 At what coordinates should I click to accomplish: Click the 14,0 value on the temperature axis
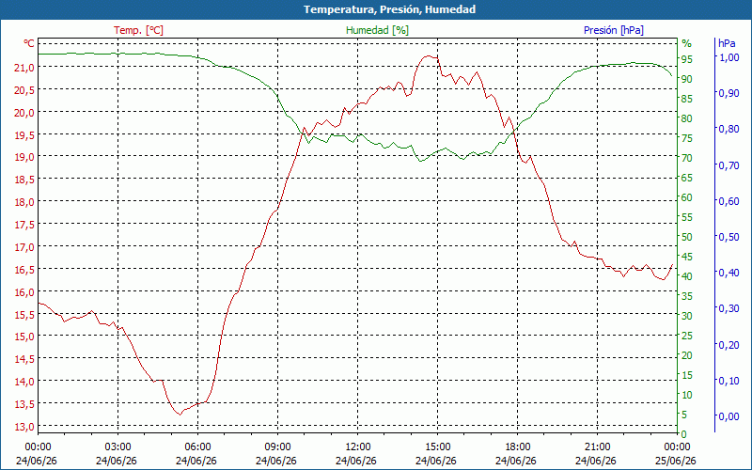[x=24, y=382]
